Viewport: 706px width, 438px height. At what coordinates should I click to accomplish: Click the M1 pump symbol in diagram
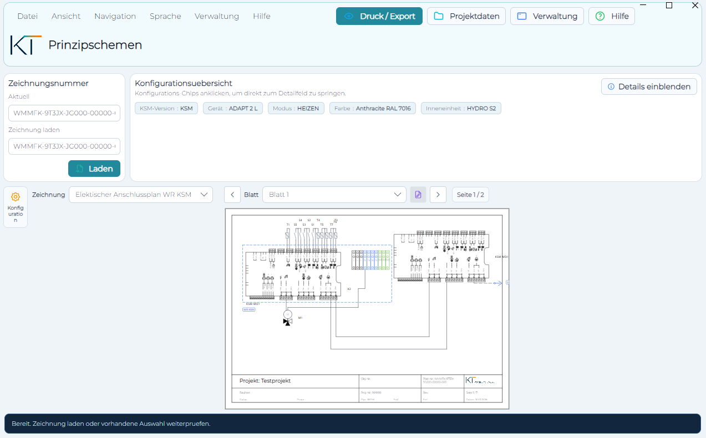pos(287,318)
